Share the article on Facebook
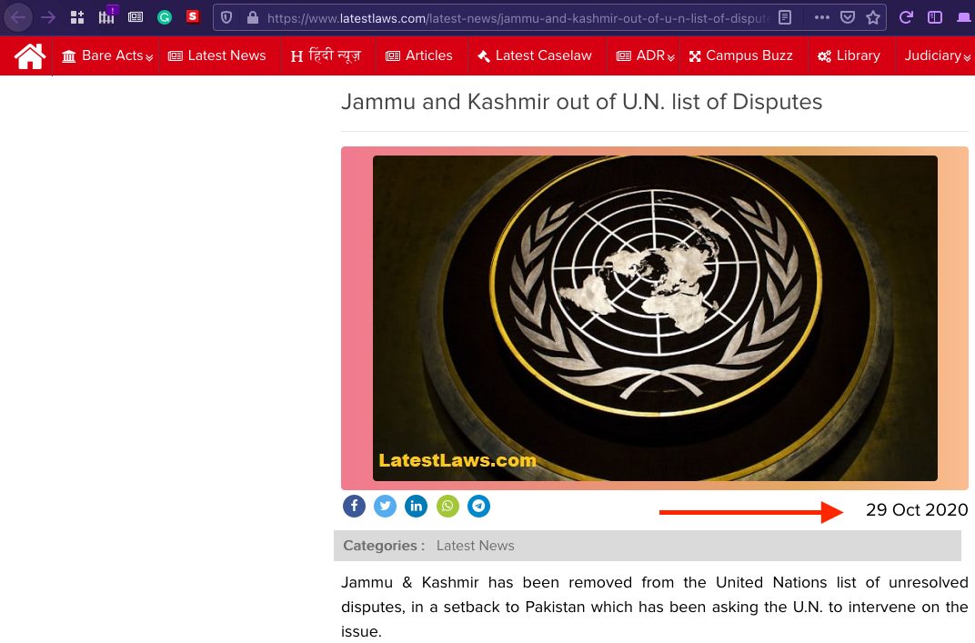 [x=354, y=507]
